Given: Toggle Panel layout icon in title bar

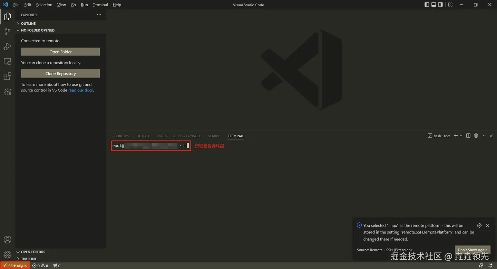Looking at the screenshot, I should (434, 5).
